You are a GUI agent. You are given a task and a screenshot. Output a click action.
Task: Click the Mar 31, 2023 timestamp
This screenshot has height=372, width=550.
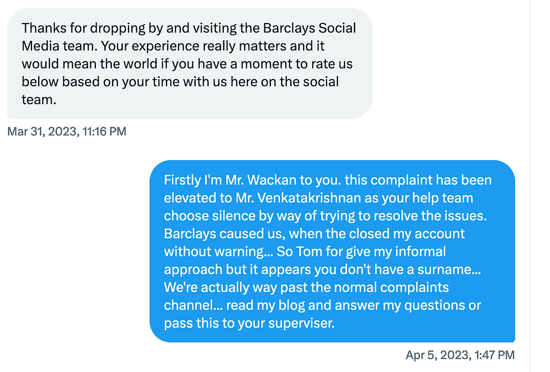tap(67, 132)
